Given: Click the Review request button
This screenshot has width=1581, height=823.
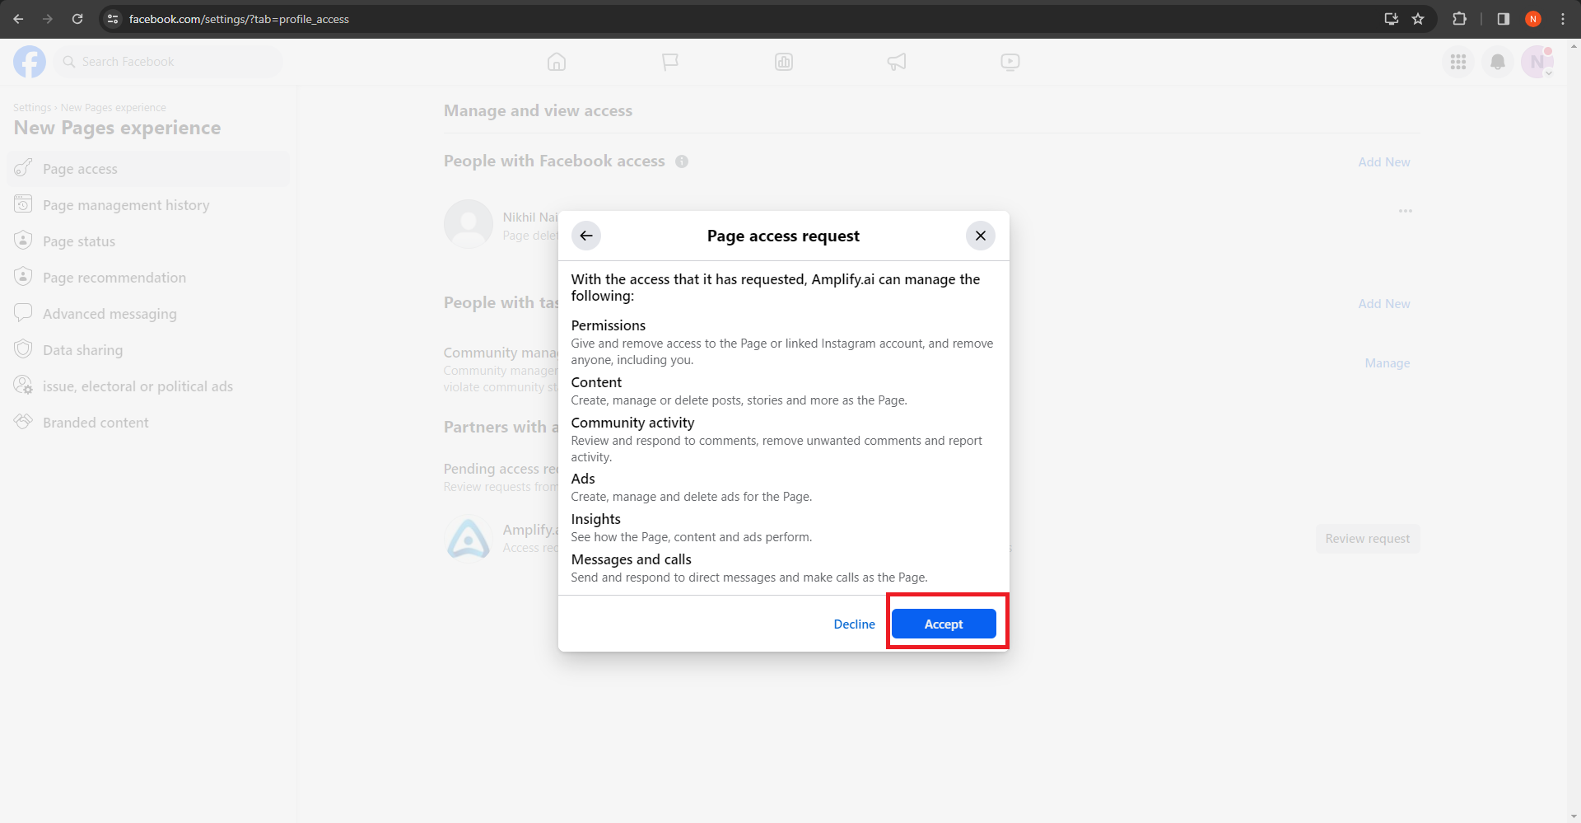Looking at the screenshot, I should tap(1367, 539).
